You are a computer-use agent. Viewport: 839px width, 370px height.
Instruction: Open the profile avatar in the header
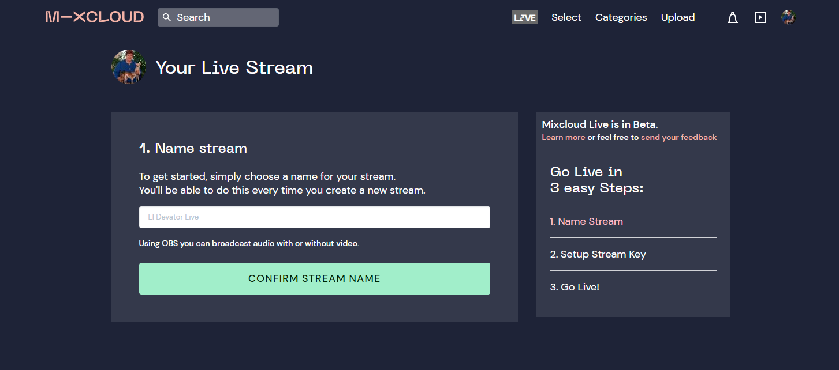point(789,17)
